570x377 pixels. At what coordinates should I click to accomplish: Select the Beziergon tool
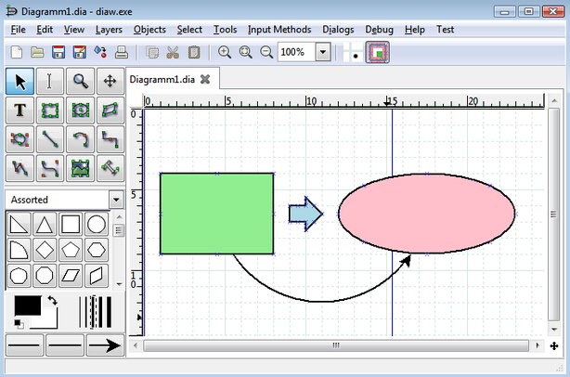tap(20, 139)
